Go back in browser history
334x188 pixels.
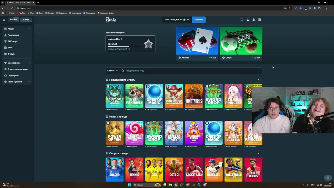[3, 8]
